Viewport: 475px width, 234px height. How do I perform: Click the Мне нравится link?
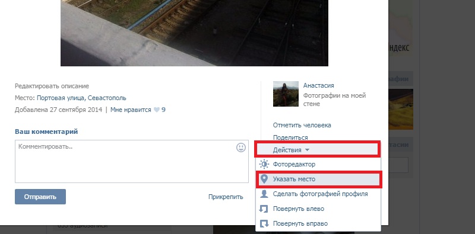point(131,110)
